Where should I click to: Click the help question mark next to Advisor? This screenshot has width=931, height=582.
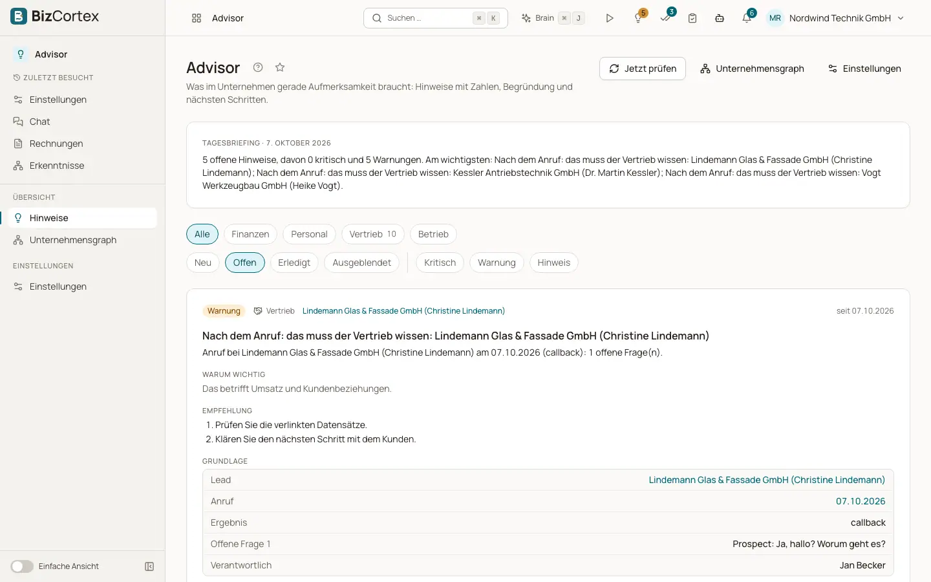[258, 67]
